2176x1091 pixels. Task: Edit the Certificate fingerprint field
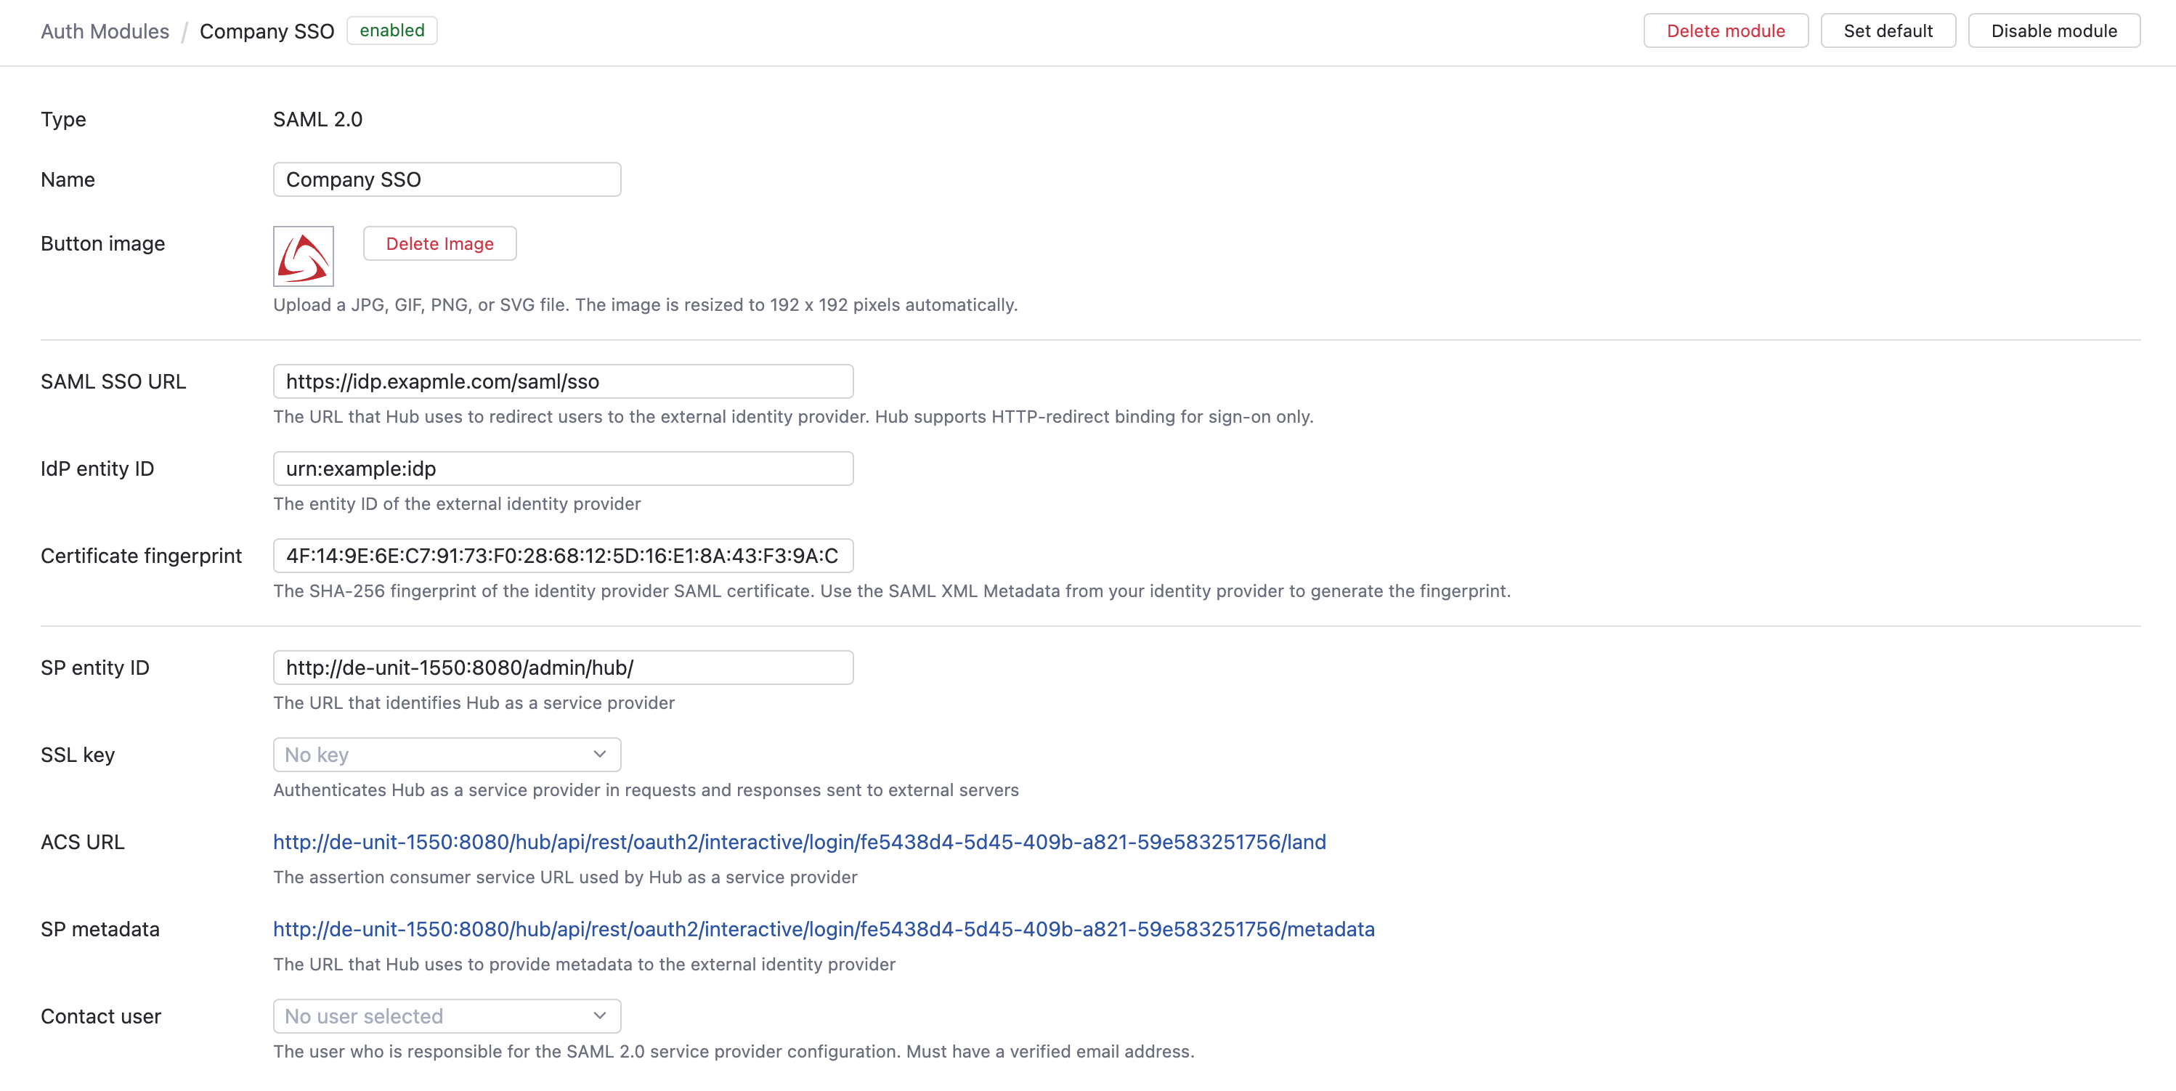563,556
